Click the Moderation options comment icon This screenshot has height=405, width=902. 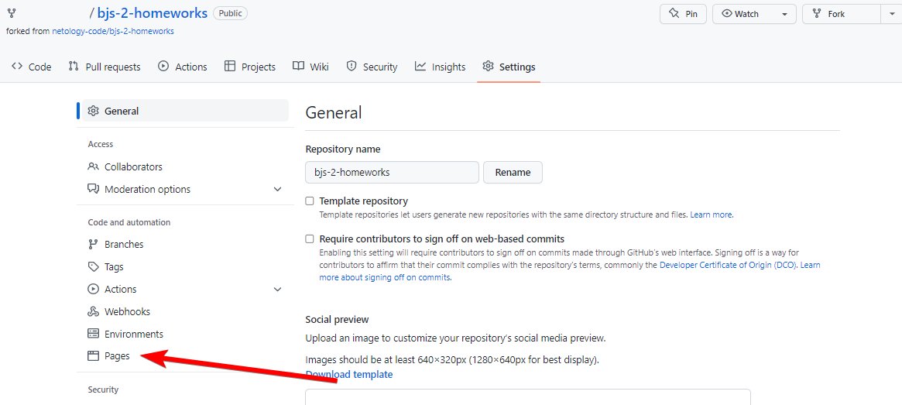[94, 189]
